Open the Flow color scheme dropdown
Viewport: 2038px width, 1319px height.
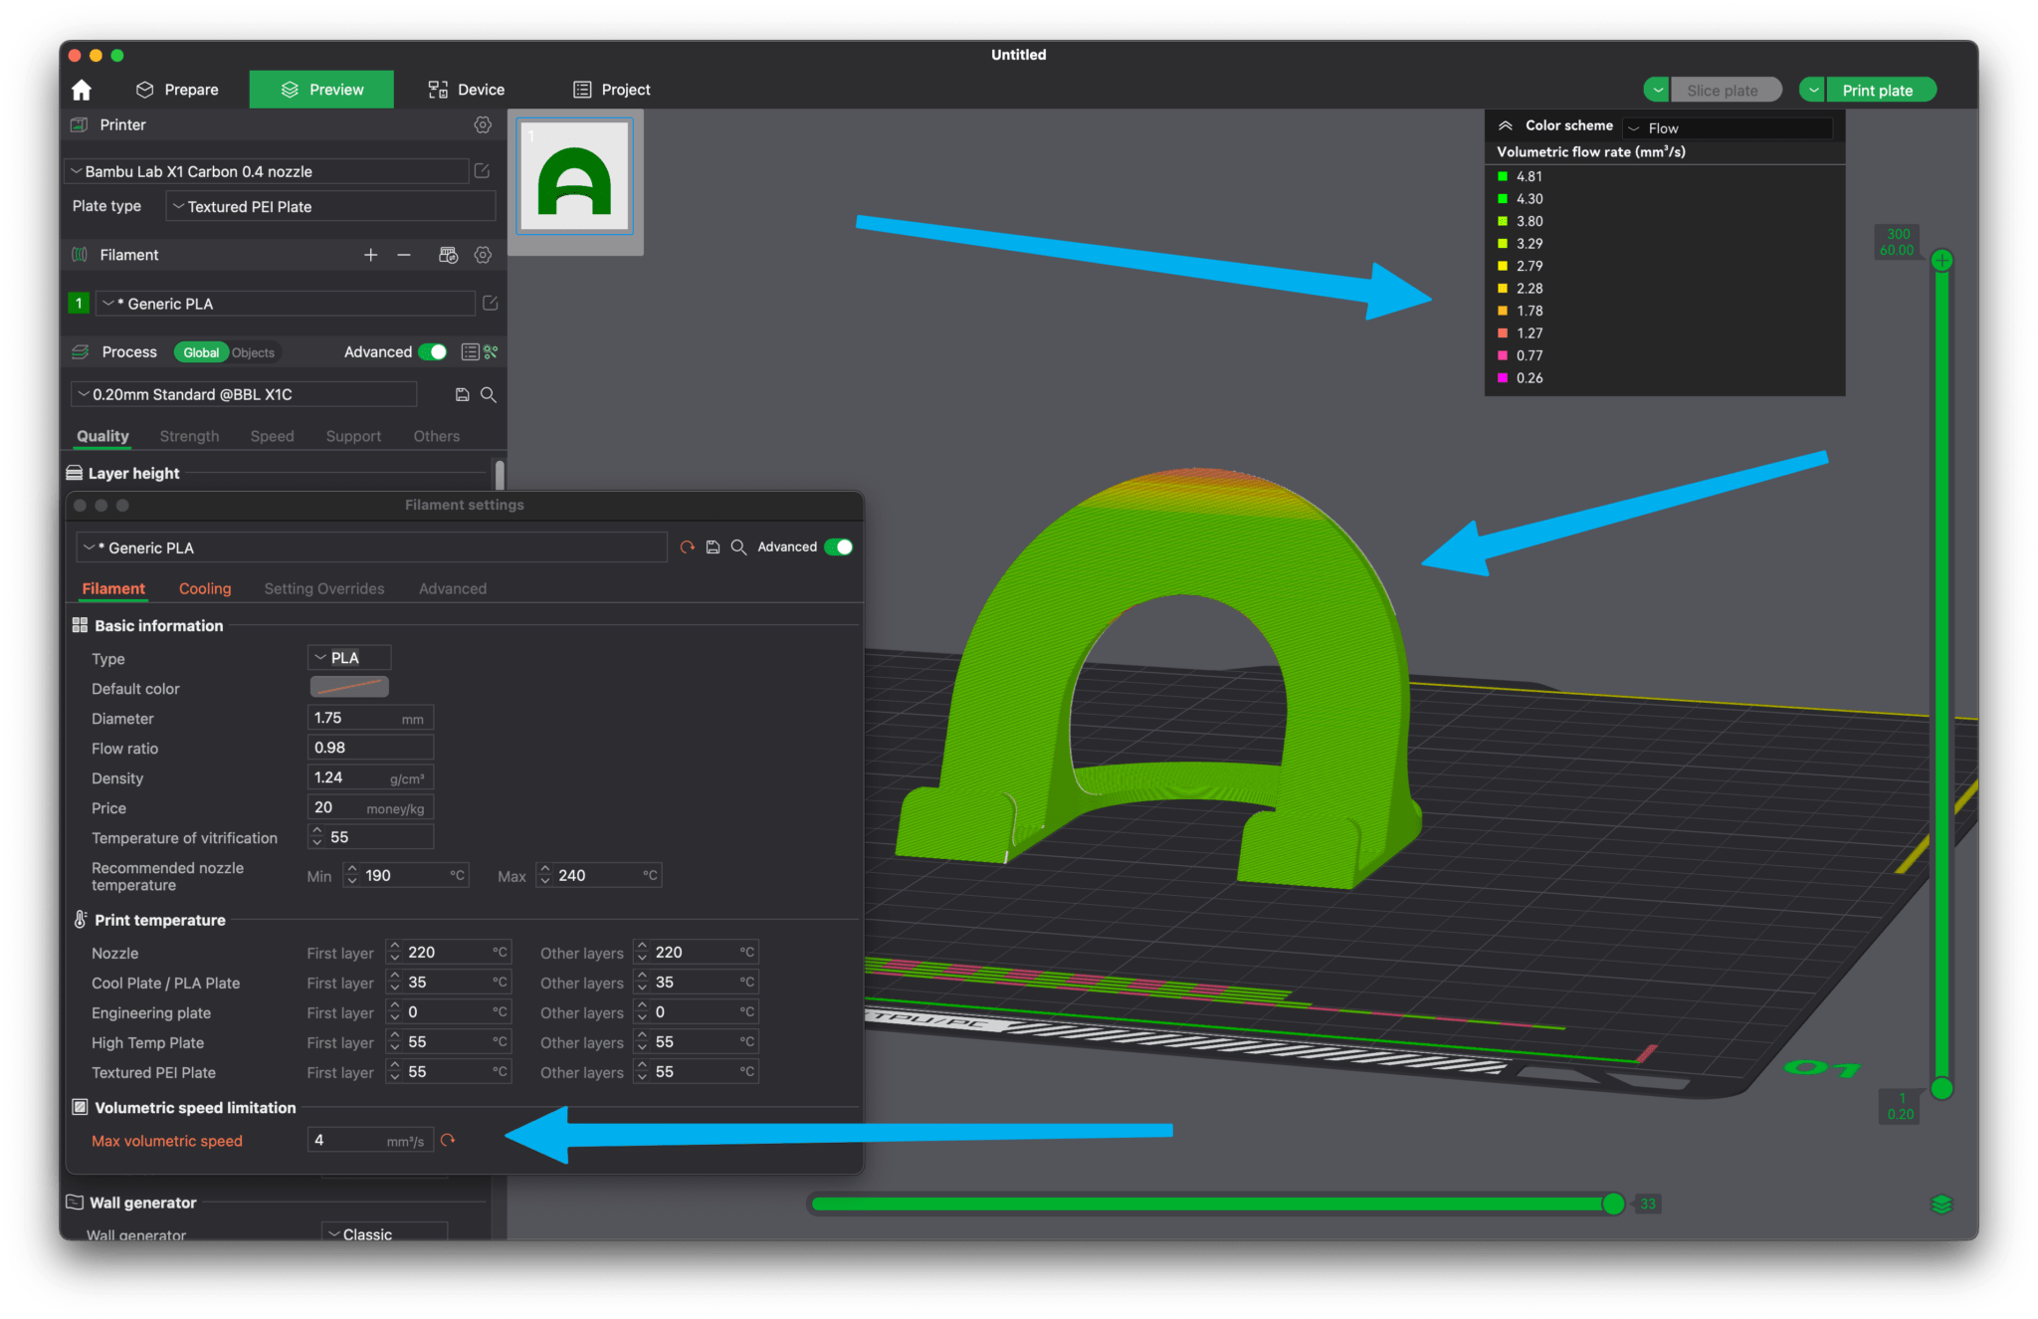tap(1729, 127)
